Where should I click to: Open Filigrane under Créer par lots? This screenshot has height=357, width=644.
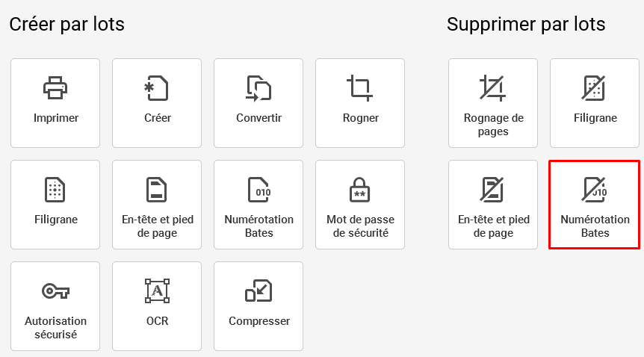pyautogui.click(x=55, y=205)
